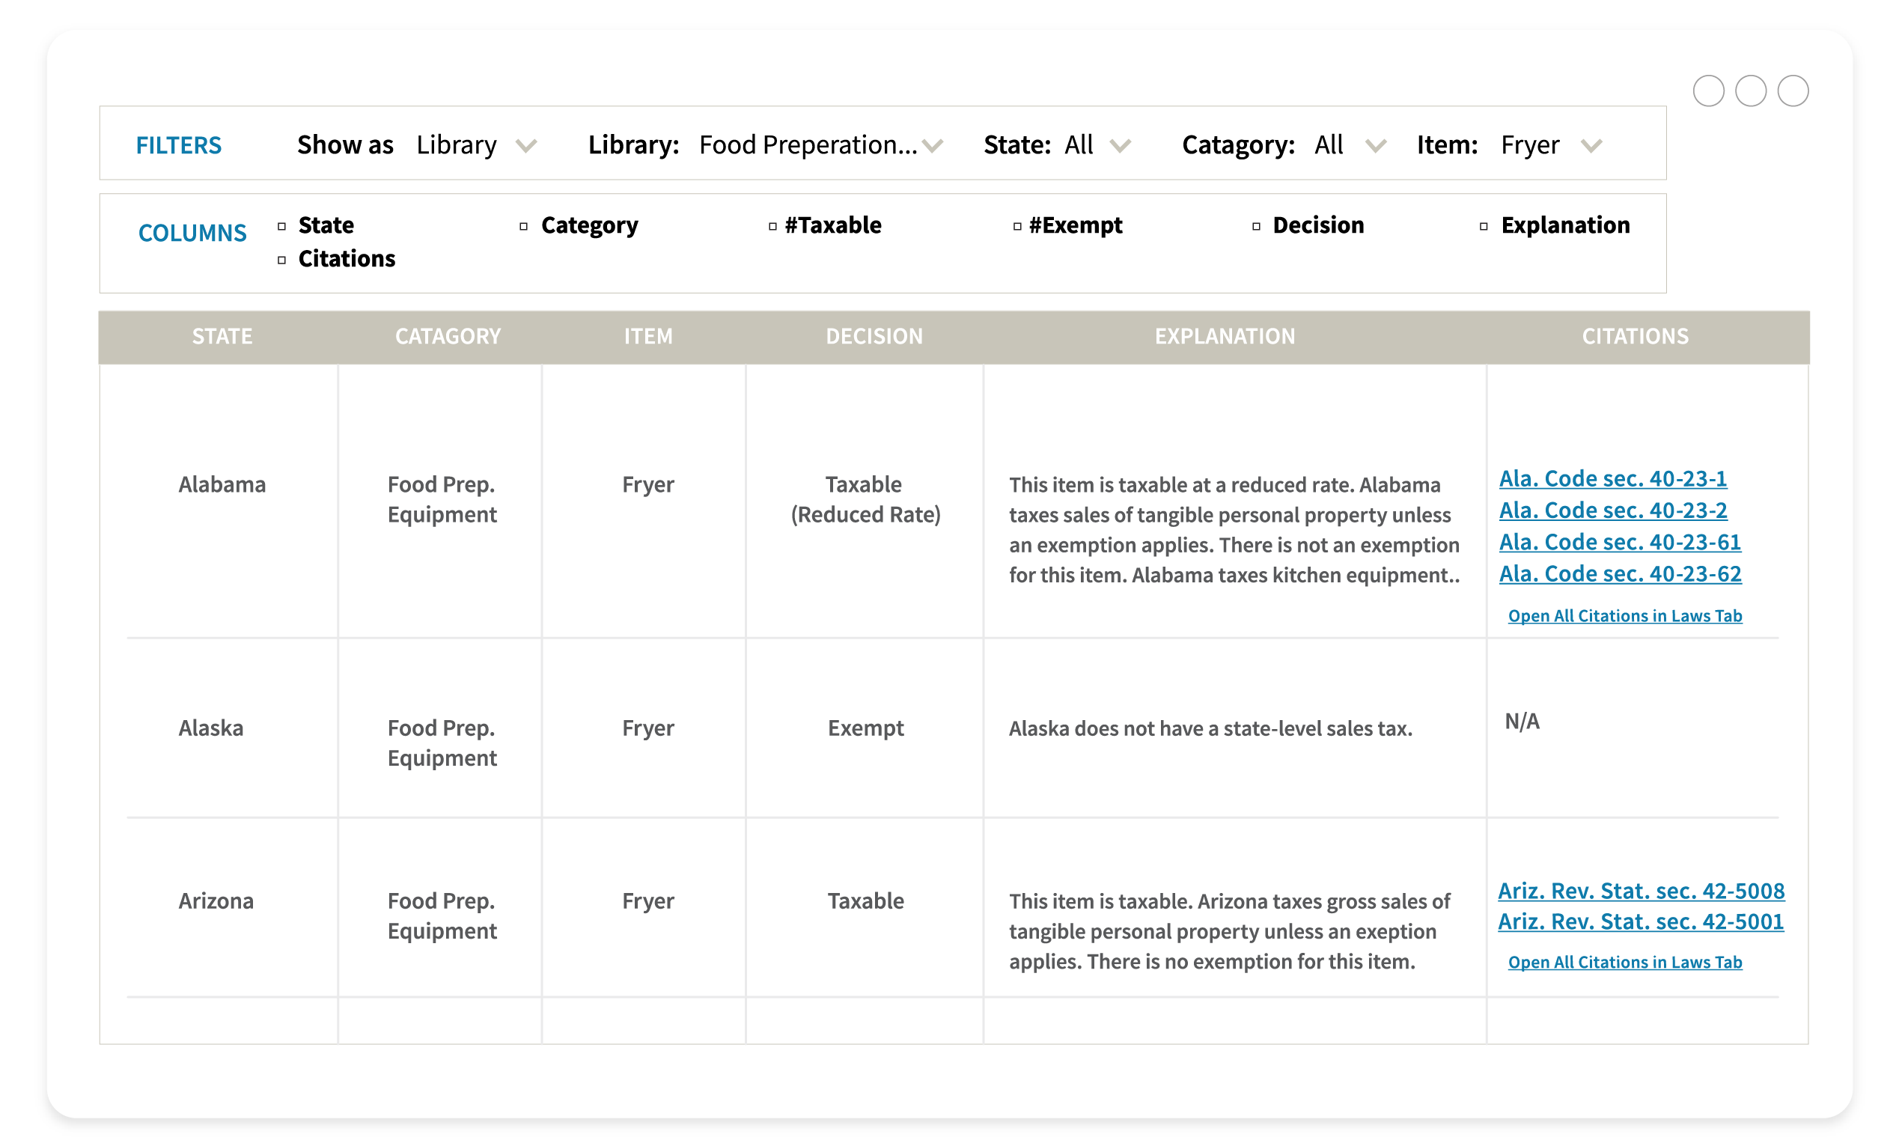Click the middle window control circle
Screen dimensions: 1902x1146
pyautogui.click(x=1750, y=91)
